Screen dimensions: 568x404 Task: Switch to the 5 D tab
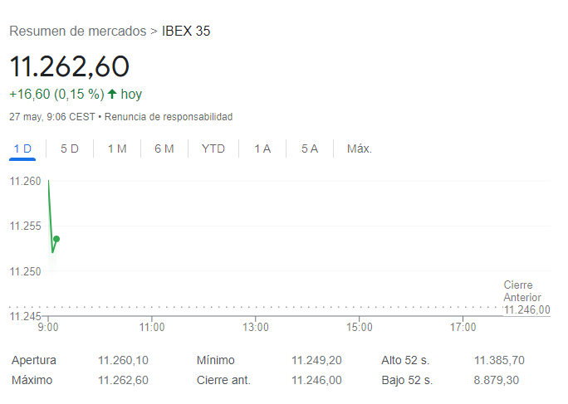pyautogui.click(x=70, y=149)
